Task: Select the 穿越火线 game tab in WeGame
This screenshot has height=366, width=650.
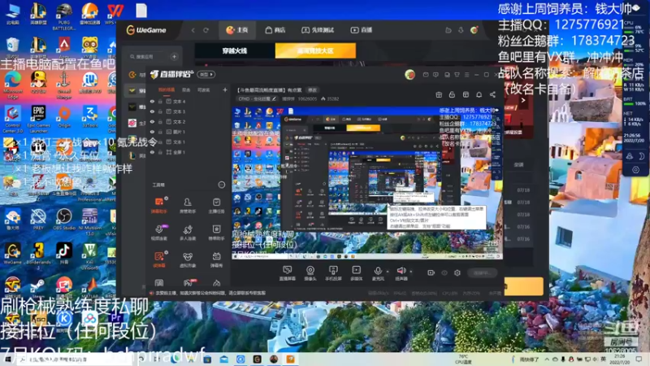Action: point(235,50)
